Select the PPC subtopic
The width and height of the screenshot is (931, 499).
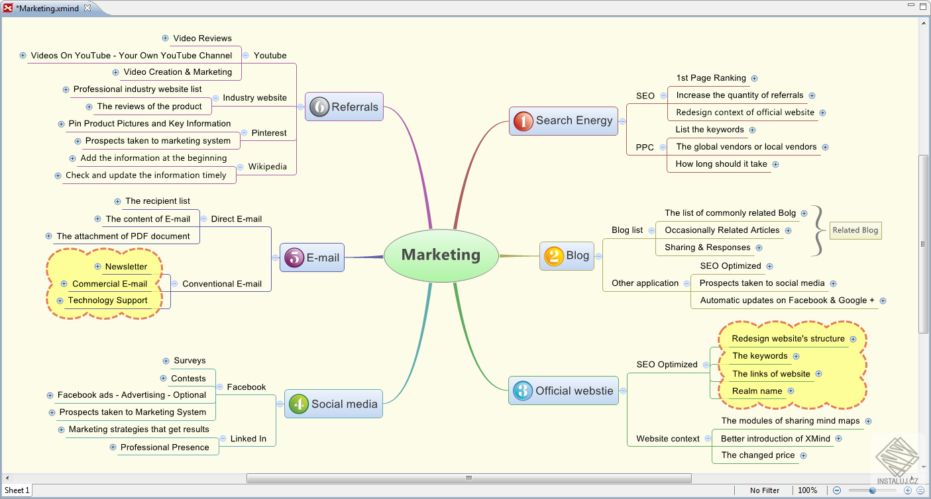pos(645,148)
